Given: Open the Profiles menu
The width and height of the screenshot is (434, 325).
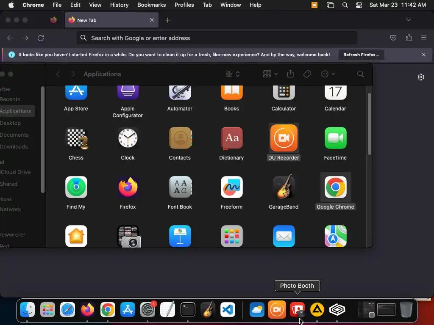Looking at the screenshot, I should [x=184, y=5].
